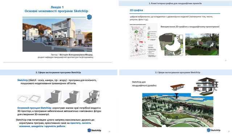Click the '1. Комп'ютерна графіка' header bar

[x=175, y=3]
